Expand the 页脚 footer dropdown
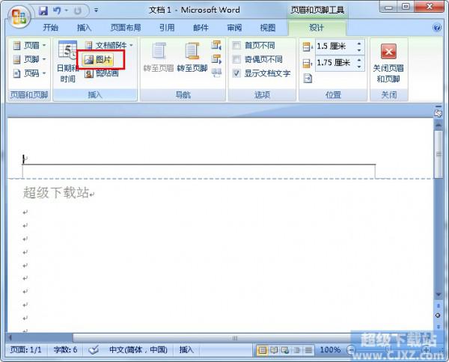 click(x=29, y=59)
